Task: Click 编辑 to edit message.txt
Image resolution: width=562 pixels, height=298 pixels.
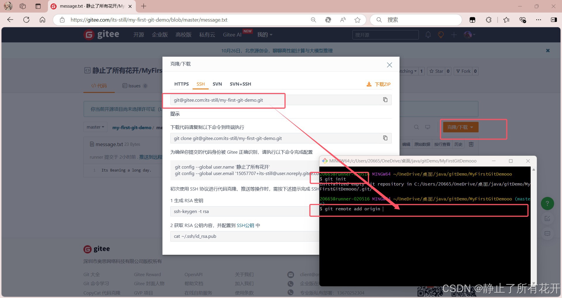Action: pos(406,144)
